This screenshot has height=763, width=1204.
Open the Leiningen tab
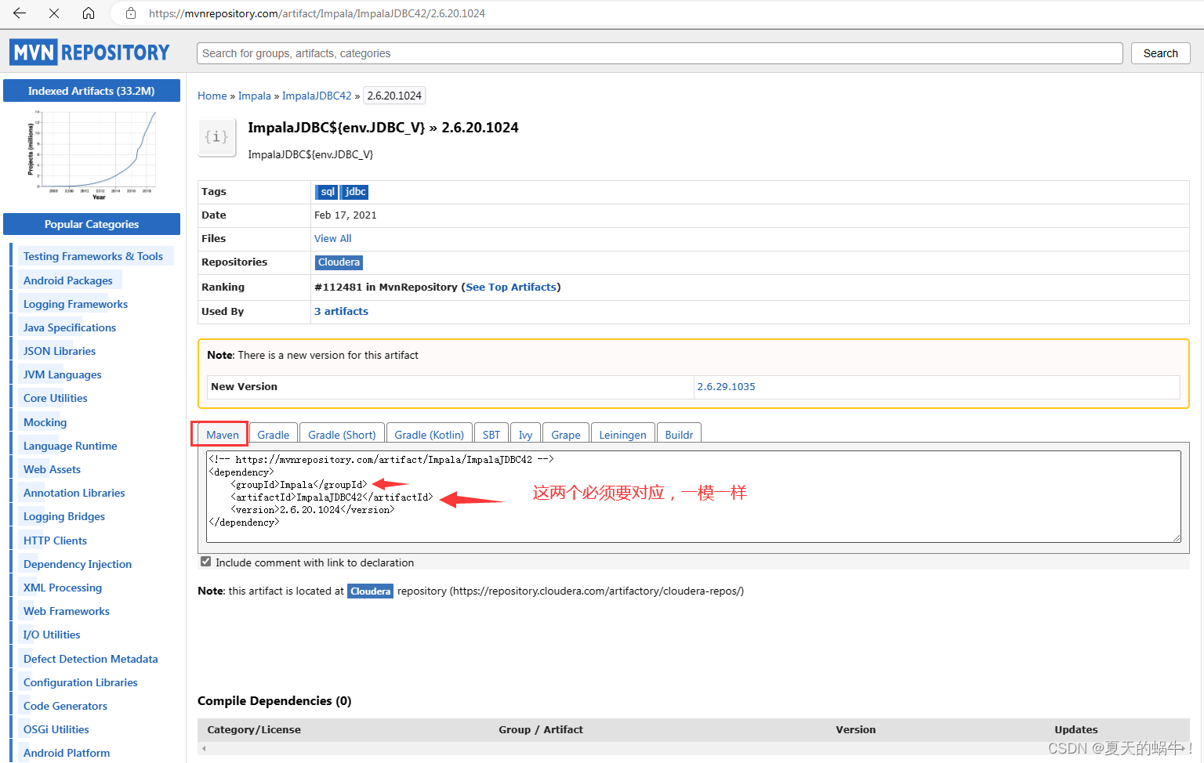coord(622,435)
